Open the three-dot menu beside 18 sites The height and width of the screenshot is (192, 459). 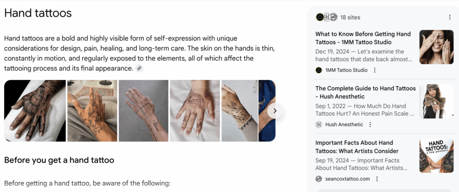pos(450,17)
